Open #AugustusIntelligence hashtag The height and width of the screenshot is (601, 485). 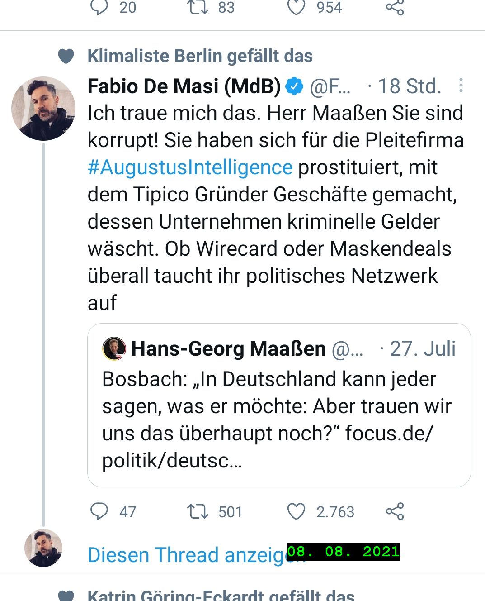190,167
